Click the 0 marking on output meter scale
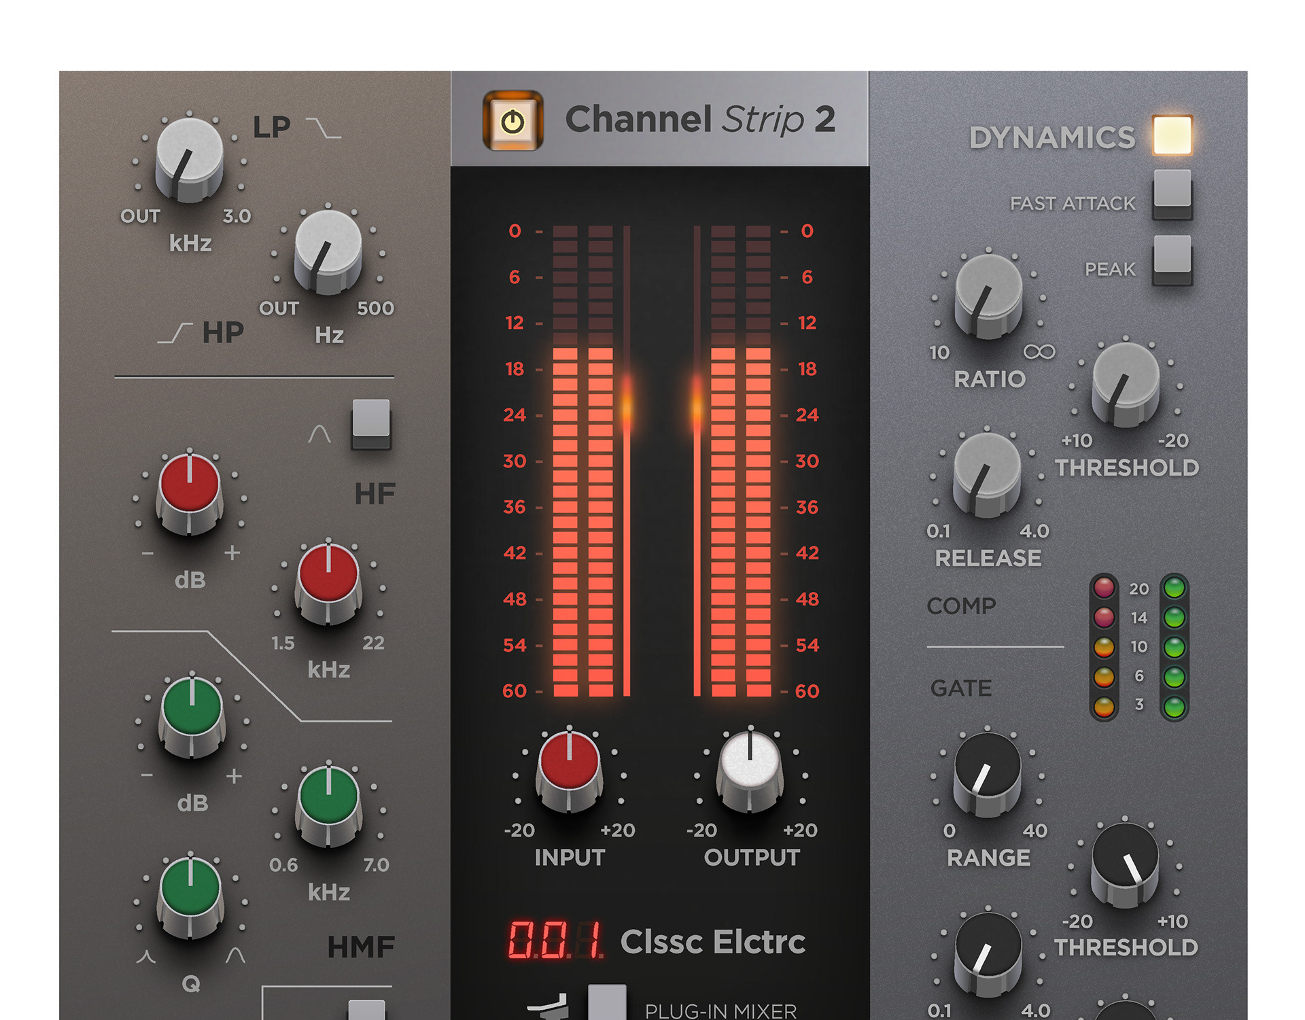Screen dimensions: 1305x1020 pos(807,231)
